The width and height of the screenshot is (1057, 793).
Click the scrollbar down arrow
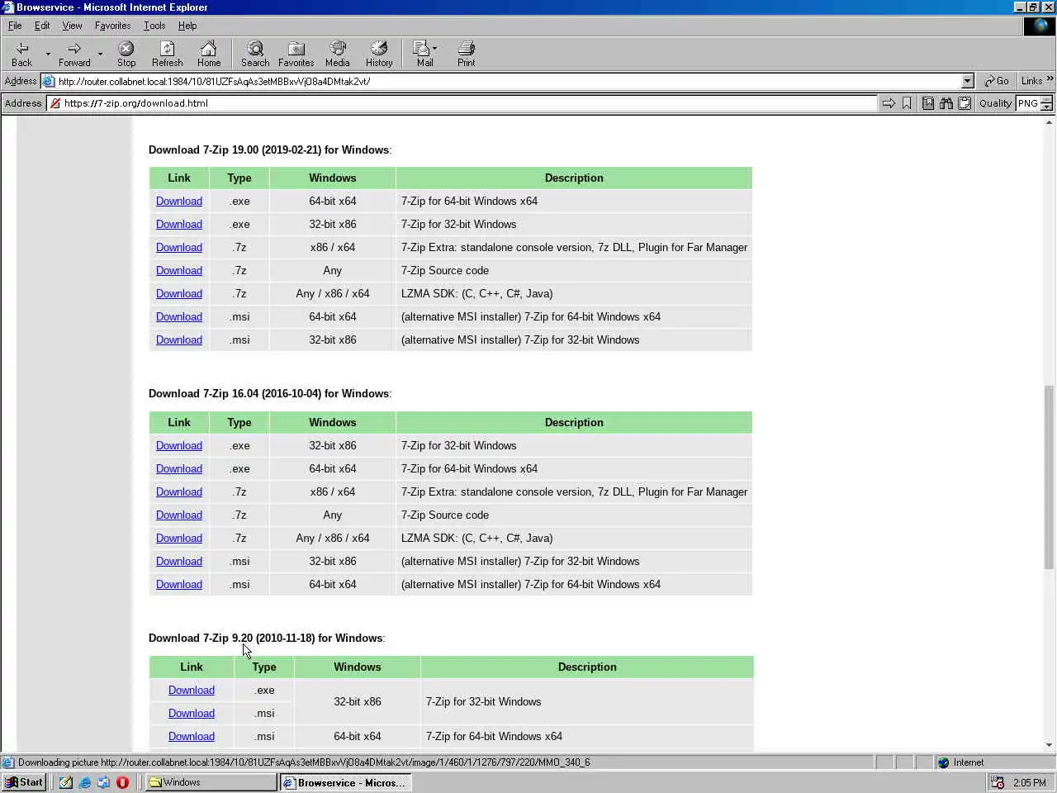coord(1049,745)
